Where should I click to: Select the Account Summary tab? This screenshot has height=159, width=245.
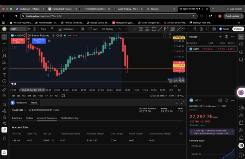click(47, 118)
